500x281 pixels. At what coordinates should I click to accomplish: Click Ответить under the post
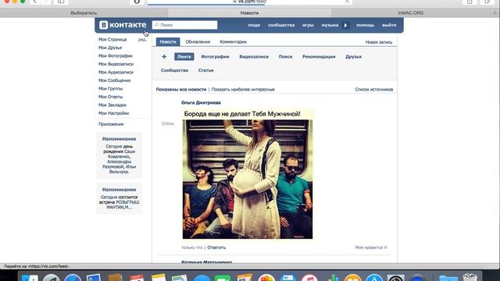(x=216, y=247)
